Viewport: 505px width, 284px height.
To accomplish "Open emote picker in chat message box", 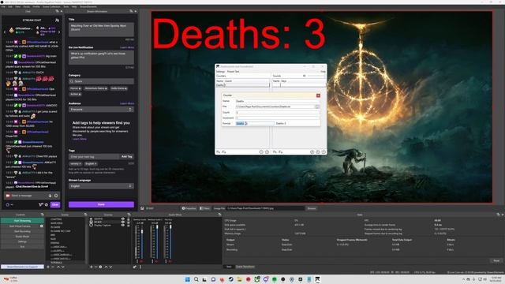I will [x=56, y=196].
